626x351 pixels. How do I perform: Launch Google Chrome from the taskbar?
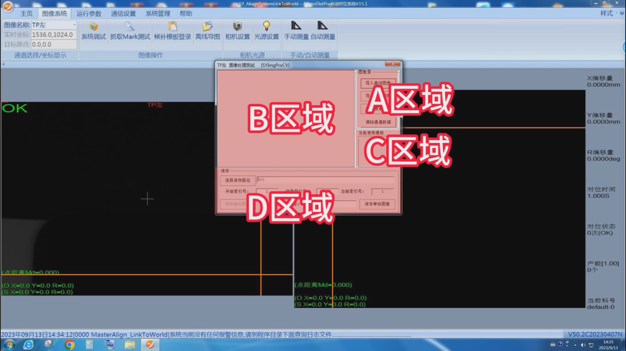(x=69, y=344)
